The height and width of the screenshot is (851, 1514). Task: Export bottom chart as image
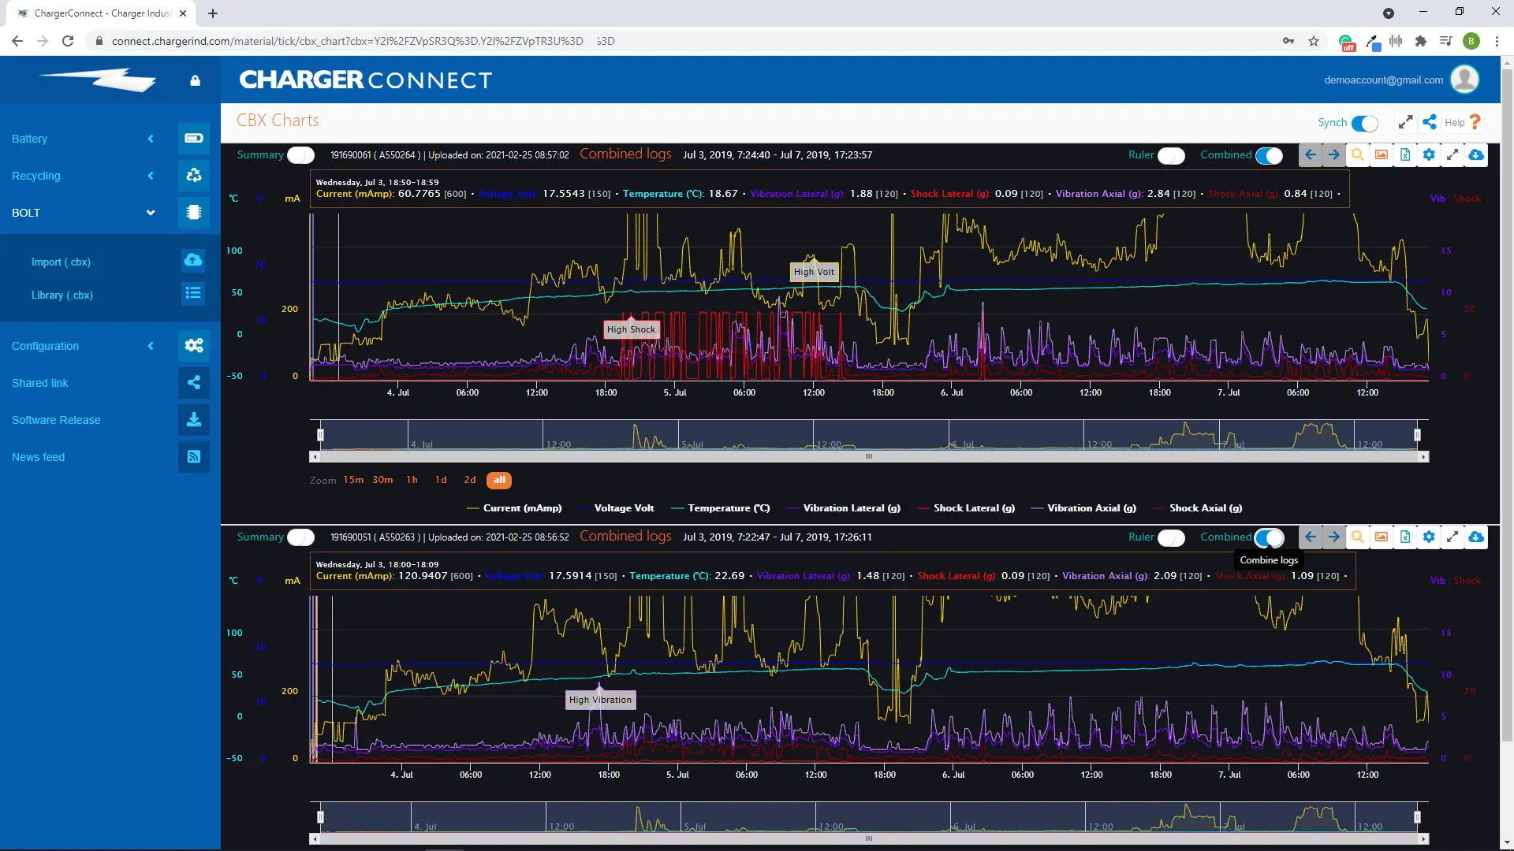pos(1382,537)
